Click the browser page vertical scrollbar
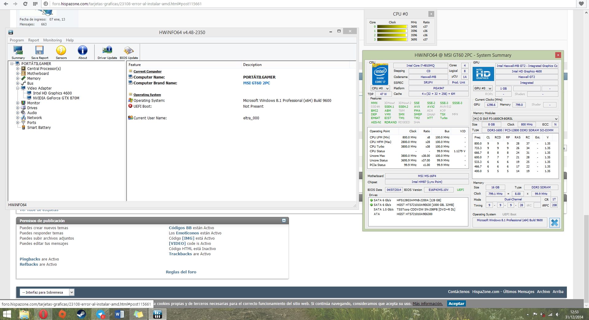589x320 pixels. pyautogui.click(x=586, y=159)
